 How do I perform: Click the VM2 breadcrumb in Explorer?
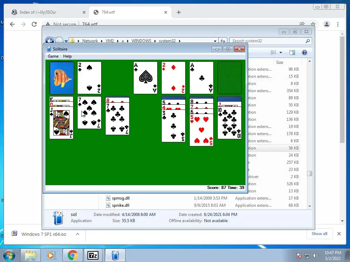110,41
